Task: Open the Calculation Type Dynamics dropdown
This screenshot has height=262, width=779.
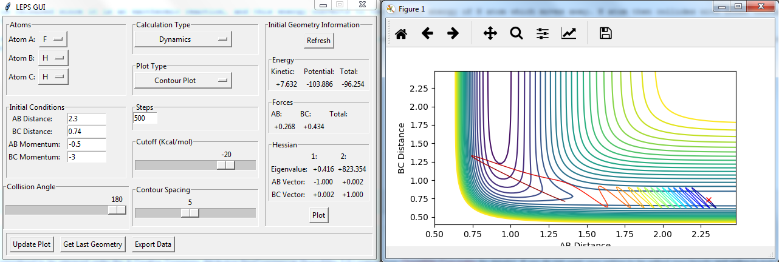Action: coord(183,39)
